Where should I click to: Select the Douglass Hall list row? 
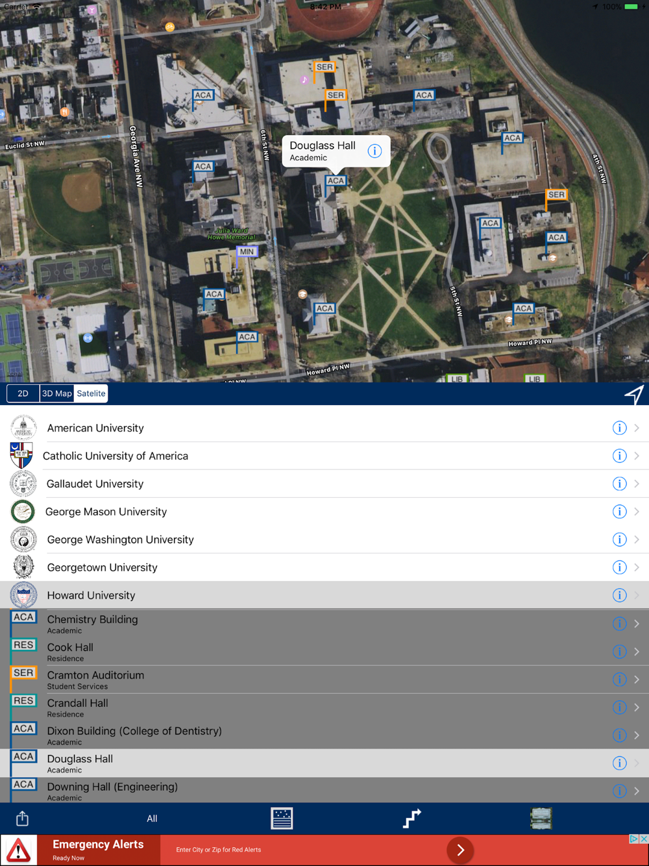coord(324,763)
